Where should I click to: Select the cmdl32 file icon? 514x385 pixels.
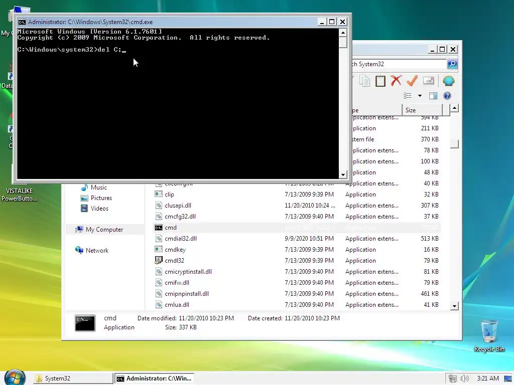(159, 260)
